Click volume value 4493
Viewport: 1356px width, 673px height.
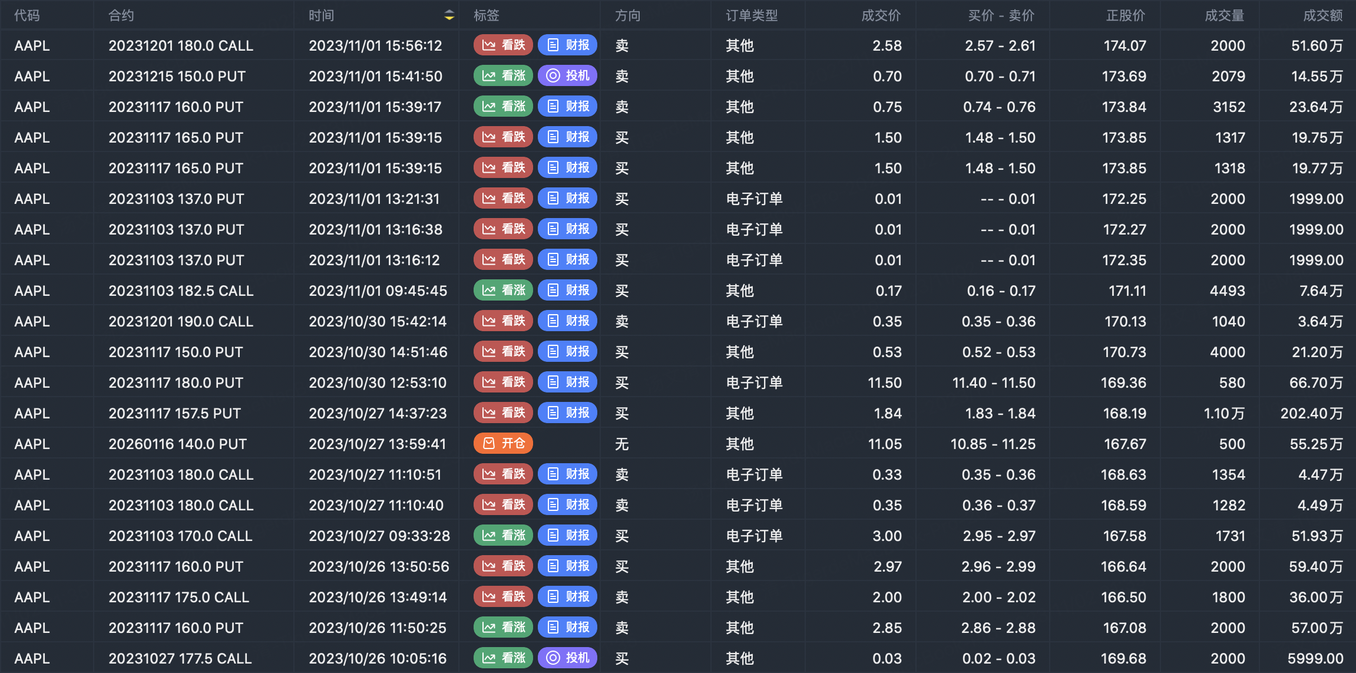click(1228, 291)
